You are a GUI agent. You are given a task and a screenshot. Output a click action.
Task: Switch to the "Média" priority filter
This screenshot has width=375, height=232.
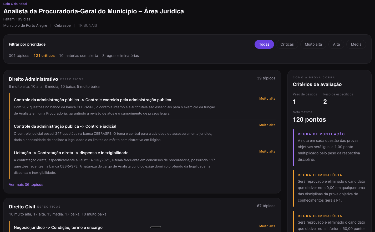(356, 44)
